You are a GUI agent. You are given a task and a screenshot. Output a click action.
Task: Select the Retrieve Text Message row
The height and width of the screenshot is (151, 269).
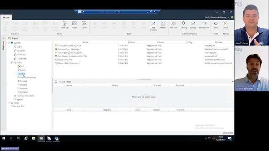(144, 49)
